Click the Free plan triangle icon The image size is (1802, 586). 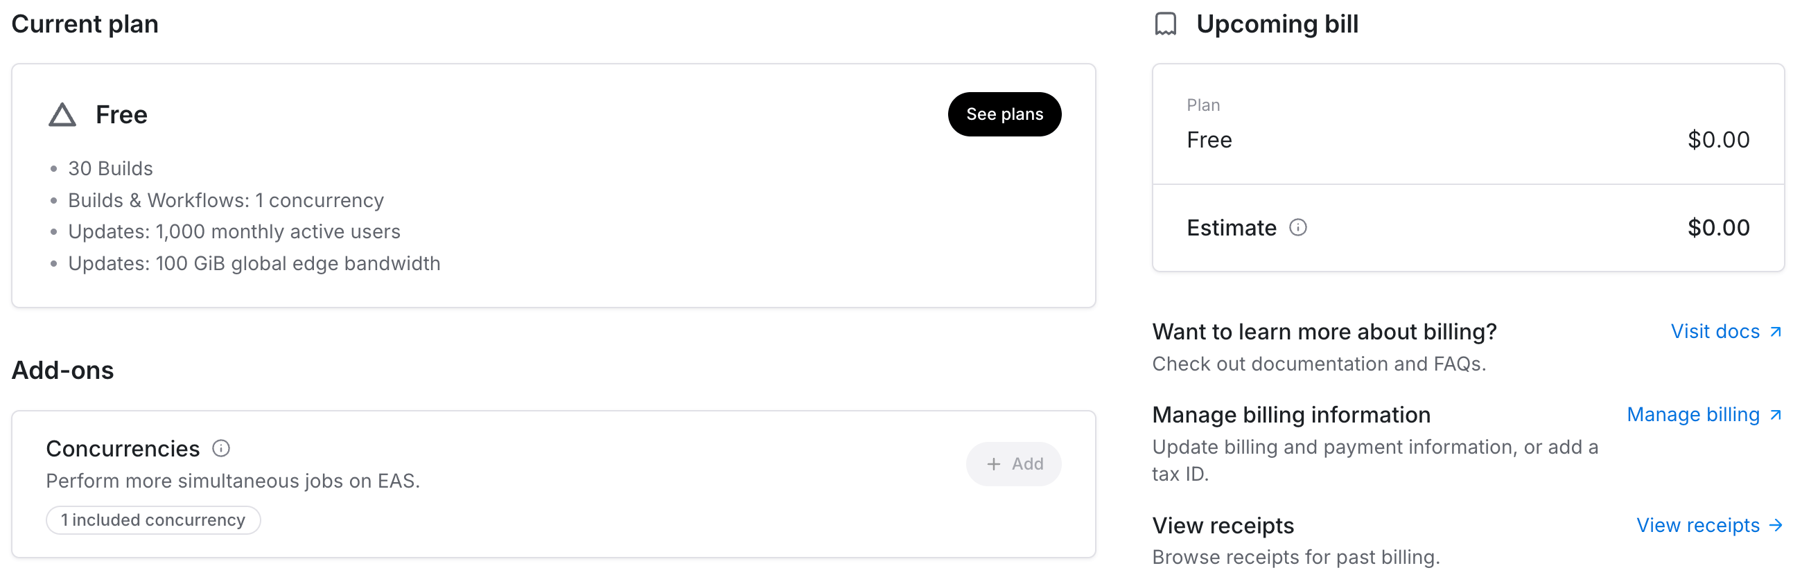tap(62, 115)
